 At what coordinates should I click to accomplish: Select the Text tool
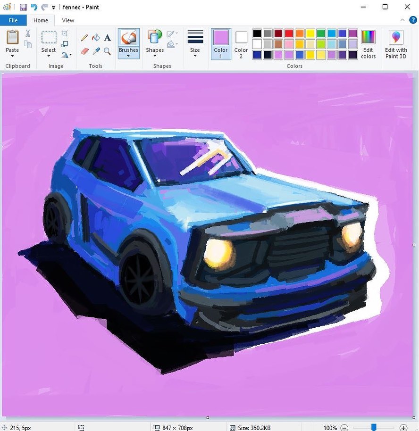pos(107,37)
